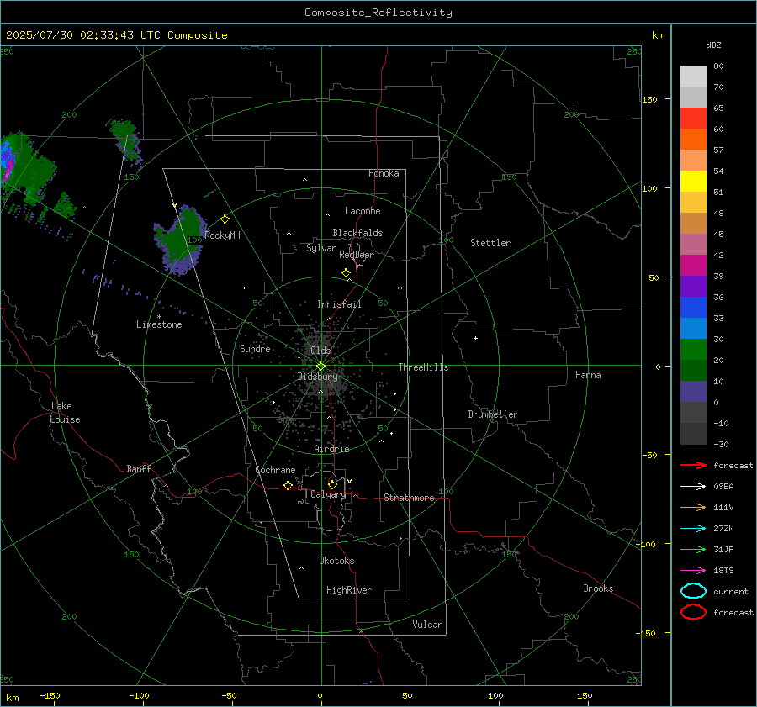Select the indigo swatch near 10 dBZ

pos(693,391)
